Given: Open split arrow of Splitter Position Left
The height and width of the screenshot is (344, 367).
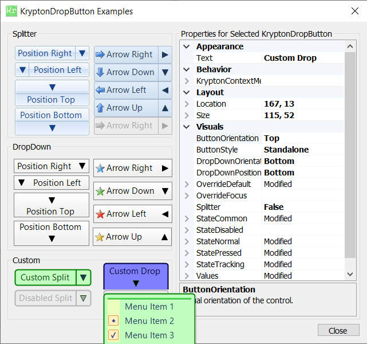Looking at the screenshot, I should 22,70.
